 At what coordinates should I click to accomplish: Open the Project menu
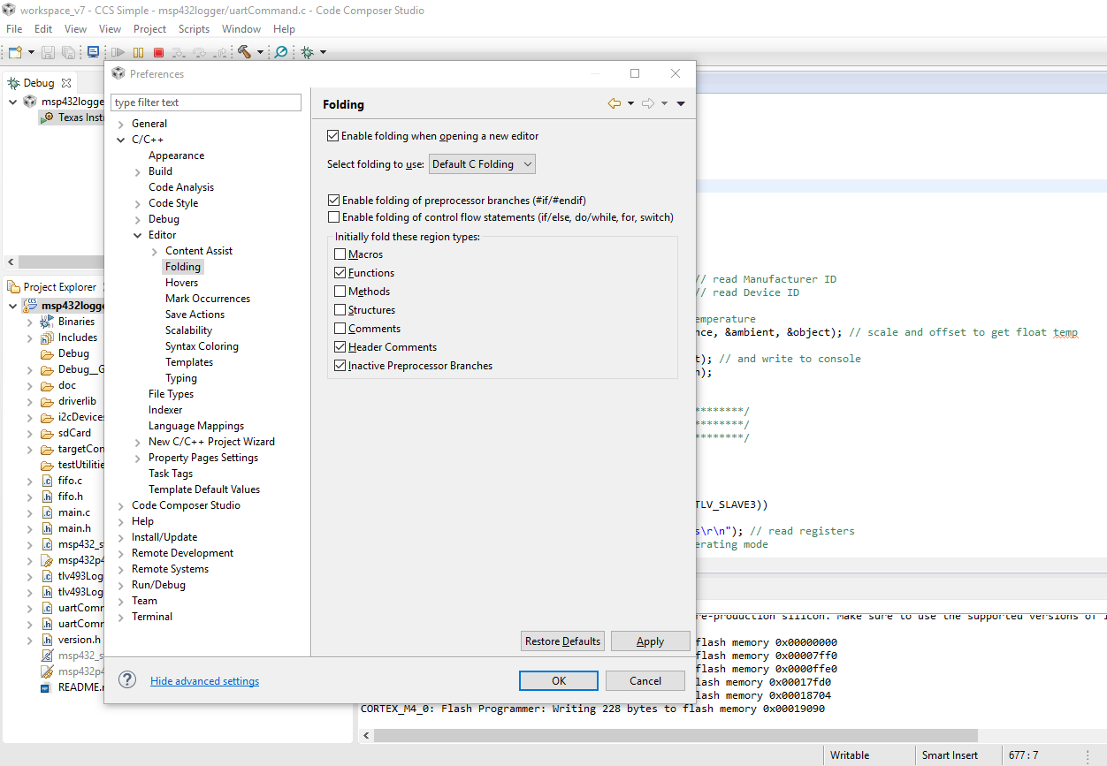point(150,29)
